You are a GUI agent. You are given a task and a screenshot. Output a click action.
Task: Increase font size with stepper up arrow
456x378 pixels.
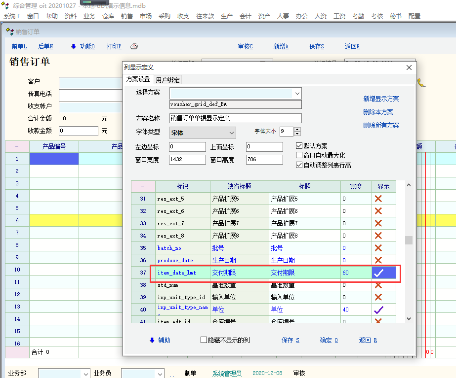click(x=297, y=129)
